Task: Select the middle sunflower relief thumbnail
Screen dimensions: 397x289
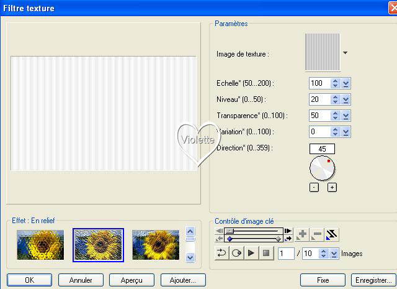Action: pyautogui.click(x=98, y=244)
